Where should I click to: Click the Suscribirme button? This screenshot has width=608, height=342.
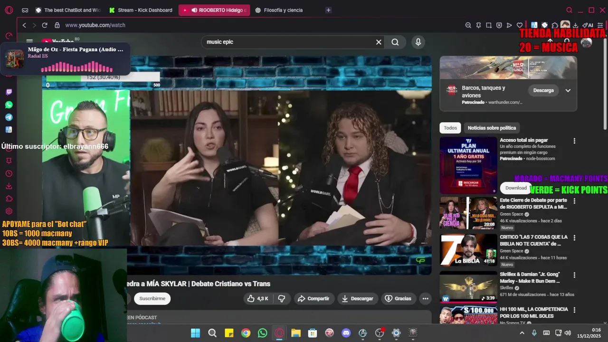point(152,299)
